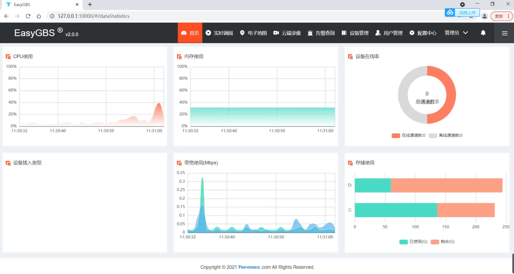Toggle 在线通道数 legend in device online chart

tap(408, 135)
